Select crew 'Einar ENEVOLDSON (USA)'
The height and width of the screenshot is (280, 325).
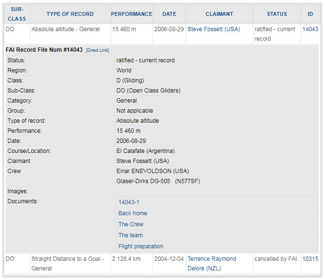(153, 171)
